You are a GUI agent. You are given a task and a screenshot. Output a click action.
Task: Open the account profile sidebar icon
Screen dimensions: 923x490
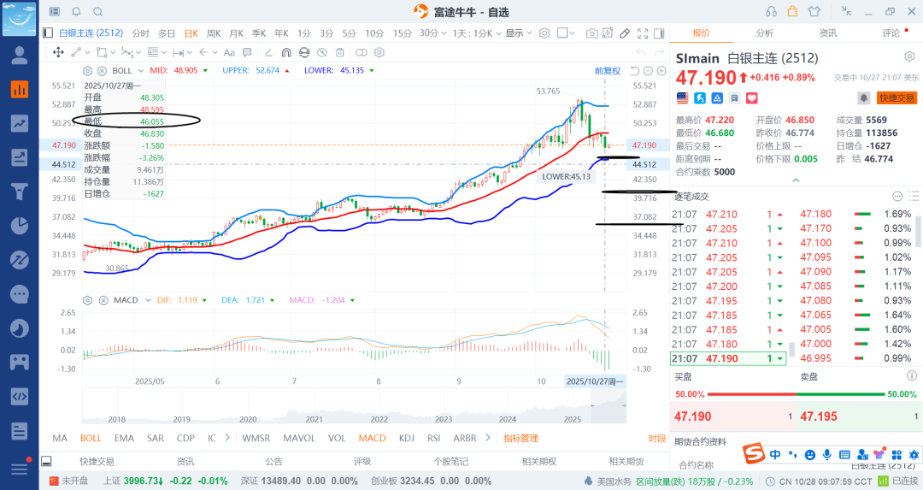pos(20,55)
